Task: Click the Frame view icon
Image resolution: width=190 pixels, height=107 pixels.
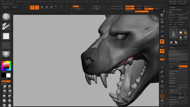Action: 162,68
